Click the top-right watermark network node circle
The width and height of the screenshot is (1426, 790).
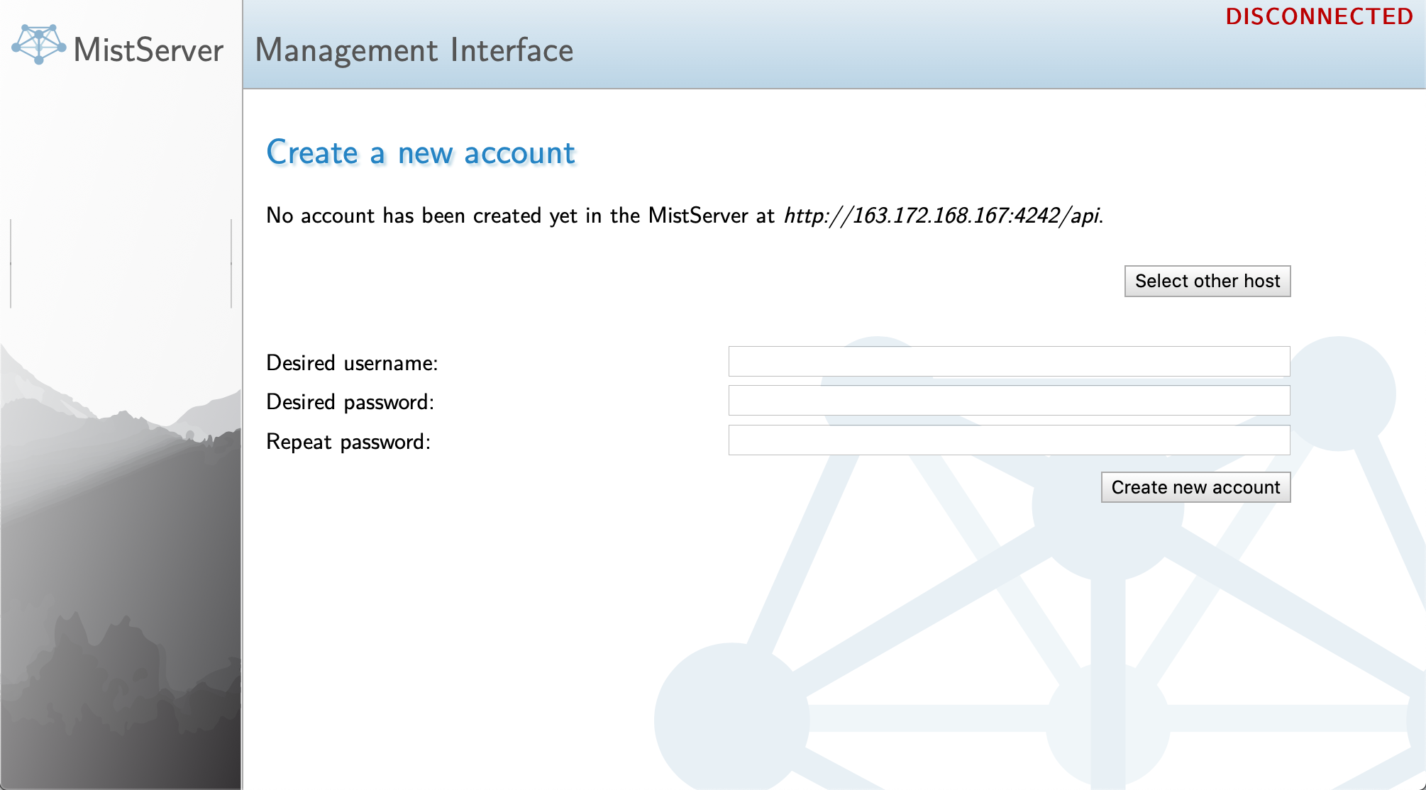pyautogui.click(x=1339, y=394)
